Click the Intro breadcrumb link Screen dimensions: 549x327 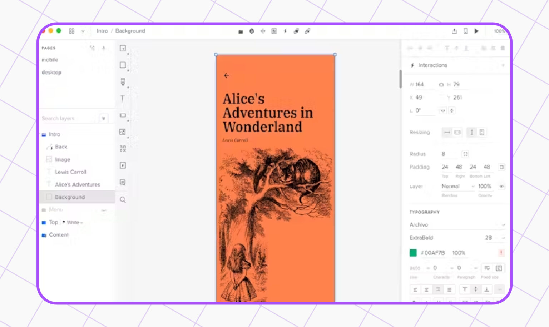click(103, 31)
